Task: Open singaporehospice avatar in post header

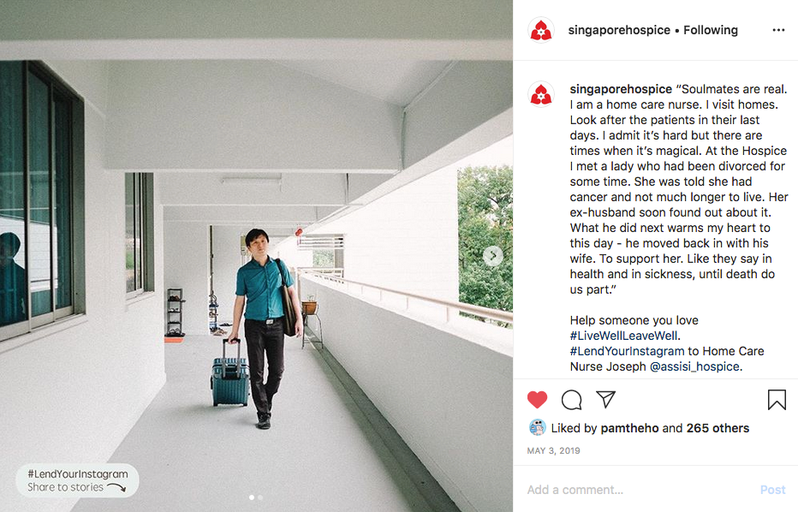Action: (x=541, y=30)
